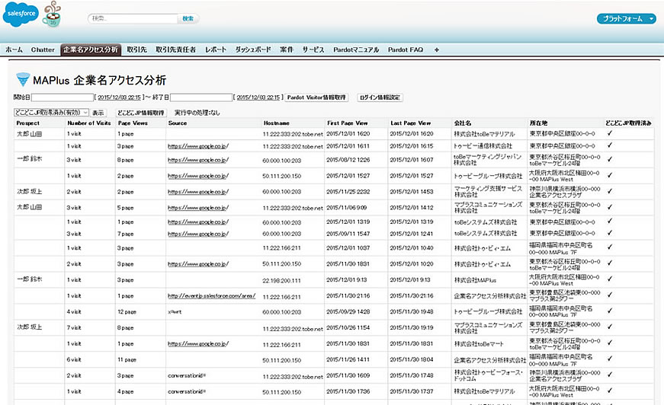Viewport: 664px width, 405px height.
Task: Open the Pardot FAQ tab
Action: [x=406, y=50]
